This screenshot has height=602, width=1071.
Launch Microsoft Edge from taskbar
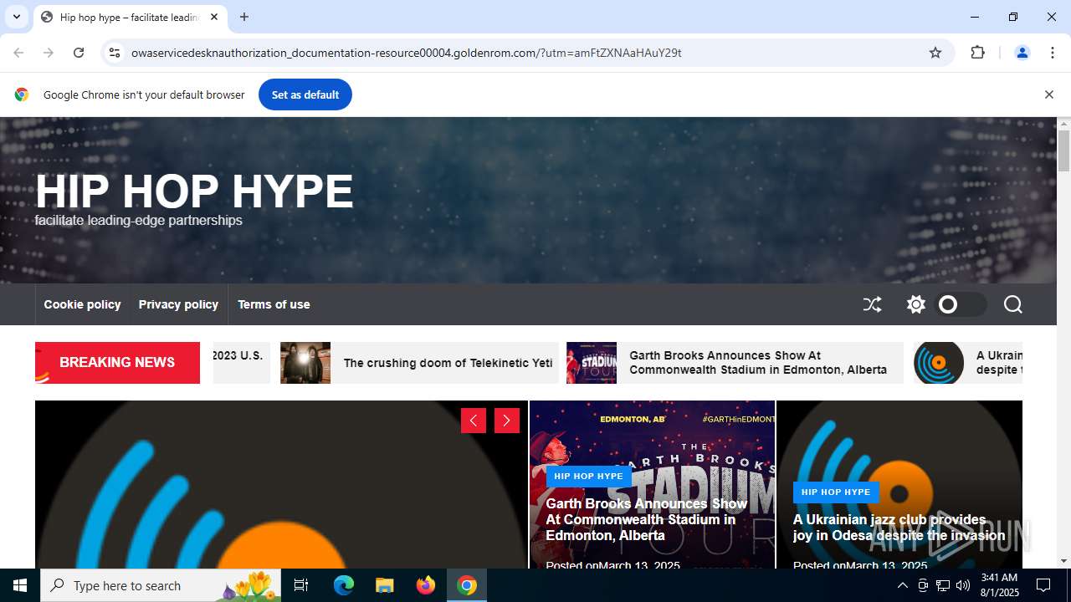tap(344, 585)
